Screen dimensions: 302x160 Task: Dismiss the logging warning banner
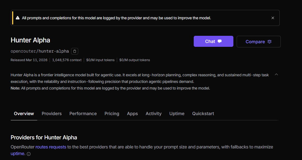[x=273, y=18]
